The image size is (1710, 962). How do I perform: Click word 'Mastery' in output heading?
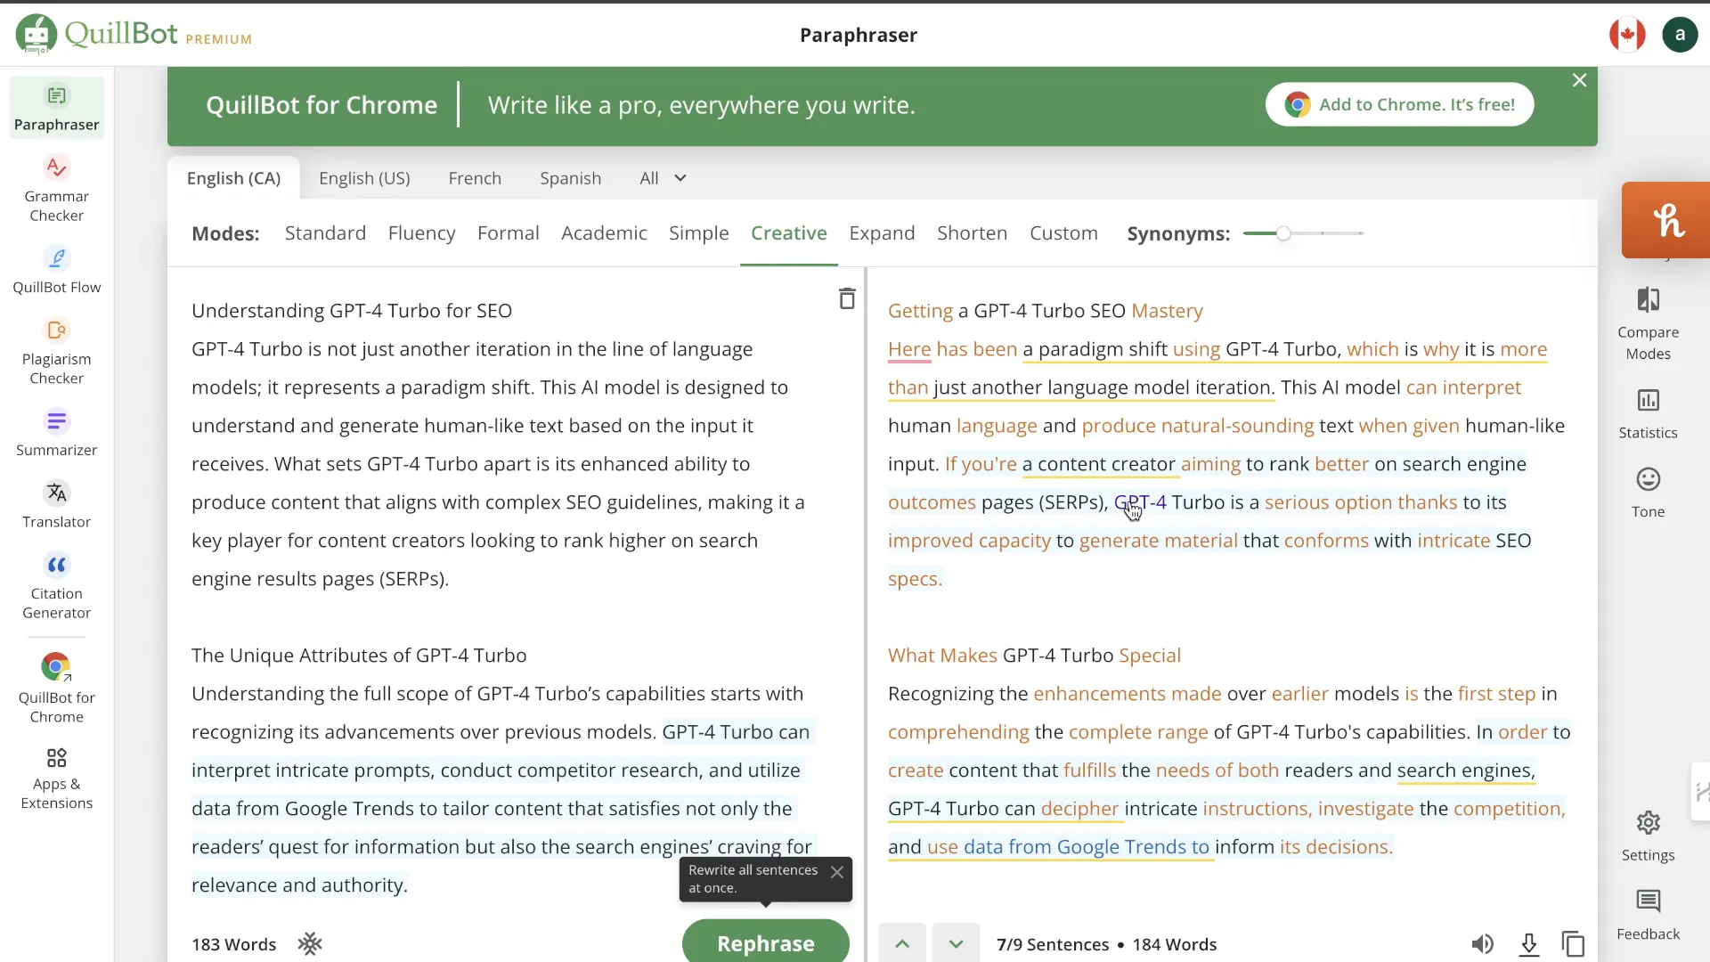pyautogui.click(x=1167, y=311)
